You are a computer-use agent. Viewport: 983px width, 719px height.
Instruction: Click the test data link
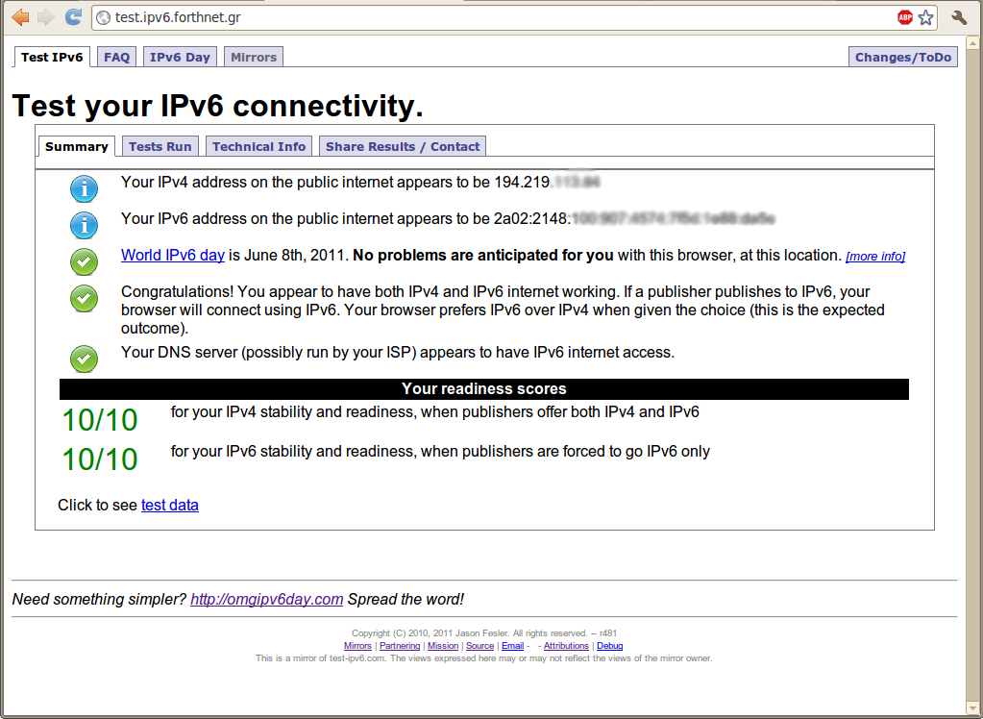click(x=170, y=506)
